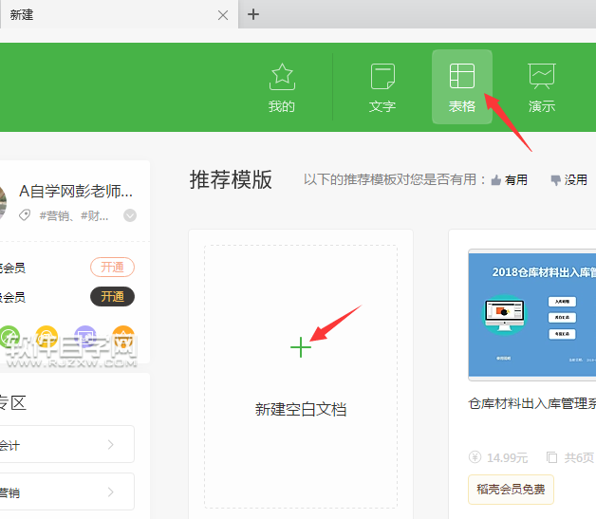Screen dimensions: 596x519
Task: Mark templates as 有用 thumbs up
Action: coord(509,179)
